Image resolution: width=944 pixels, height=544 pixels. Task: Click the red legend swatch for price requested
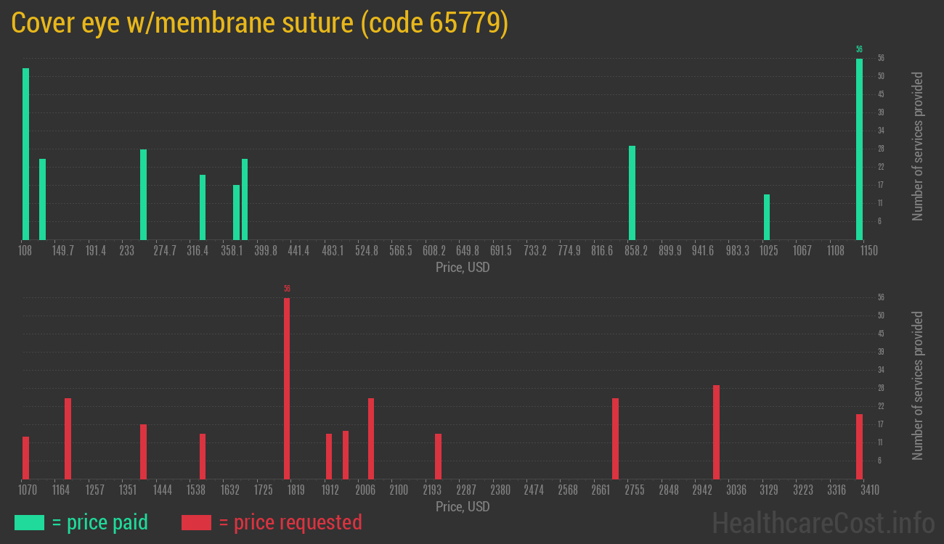coord(196,522)
